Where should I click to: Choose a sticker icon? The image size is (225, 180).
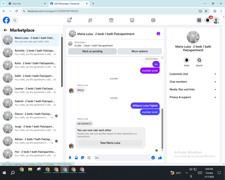coord(82,157)
